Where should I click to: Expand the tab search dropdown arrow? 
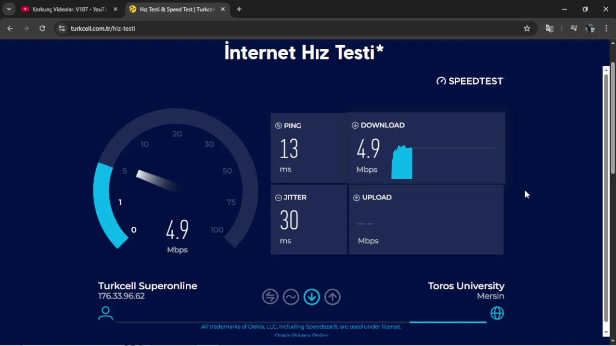(x=9, y=9)
